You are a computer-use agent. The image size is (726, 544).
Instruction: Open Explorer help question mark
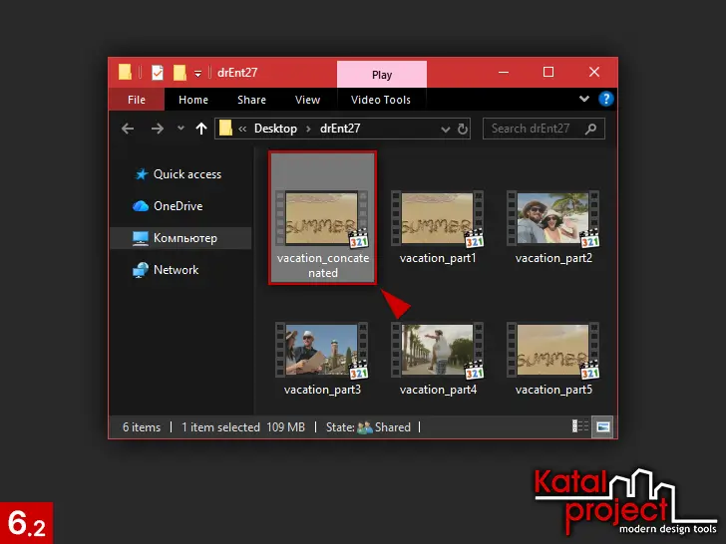click(x=604, y=100)
